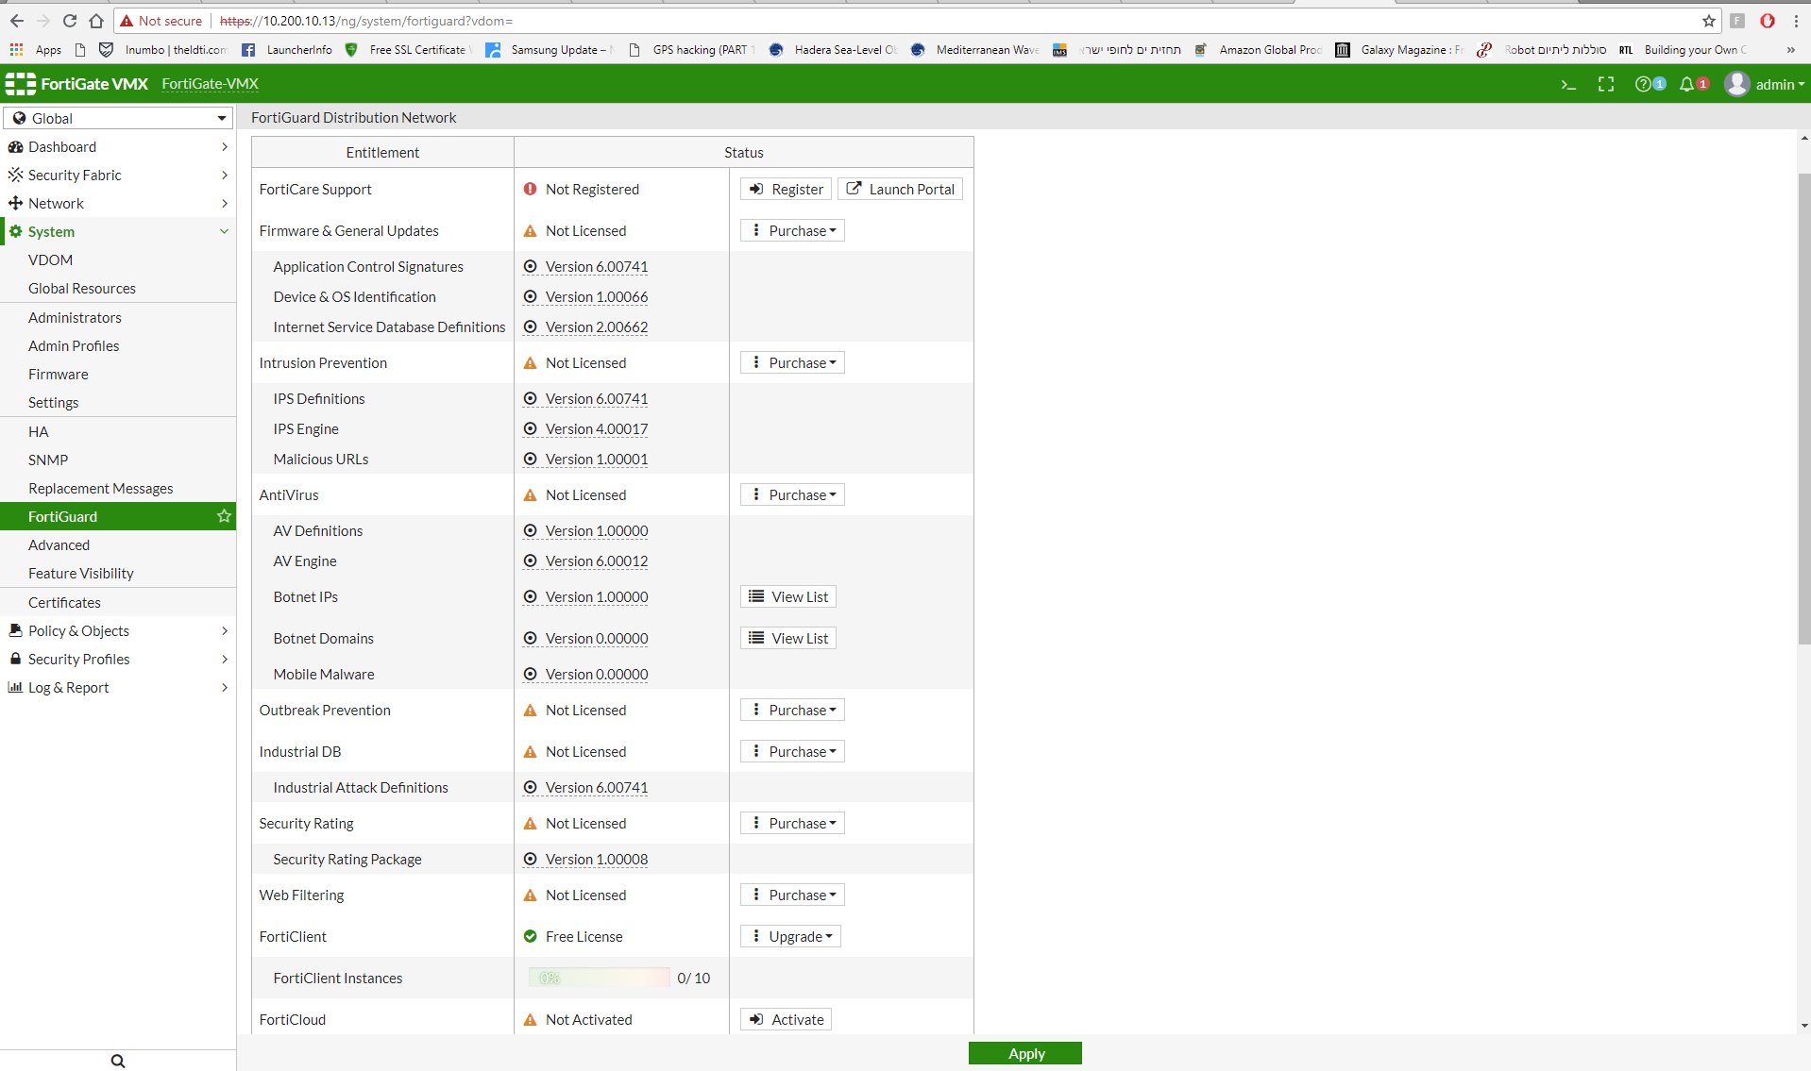Show more bookmarks with the overflow chevron

coord(1790,50)
